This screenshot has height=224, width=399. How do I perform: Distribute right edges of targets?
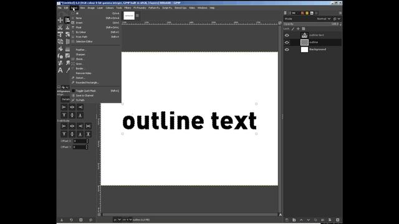point(80,126)
